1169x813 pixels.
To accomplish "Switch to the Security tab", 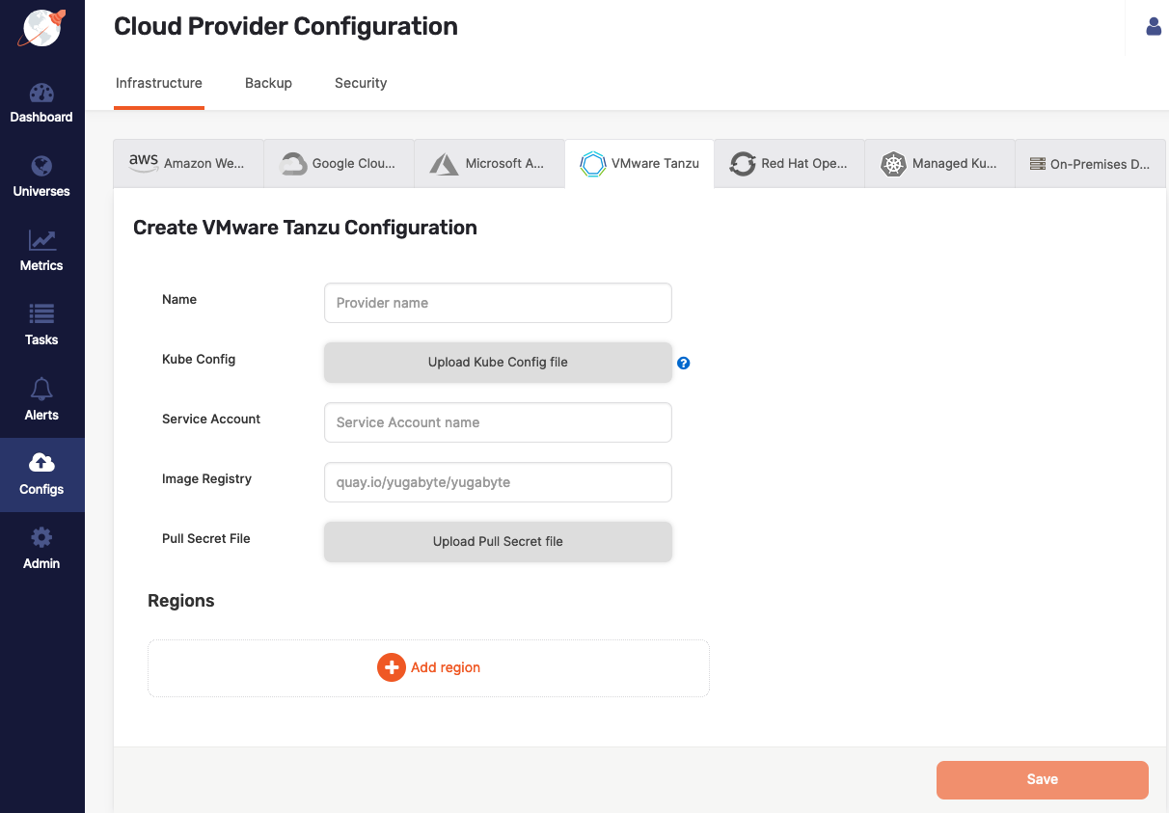I will 361,83.
